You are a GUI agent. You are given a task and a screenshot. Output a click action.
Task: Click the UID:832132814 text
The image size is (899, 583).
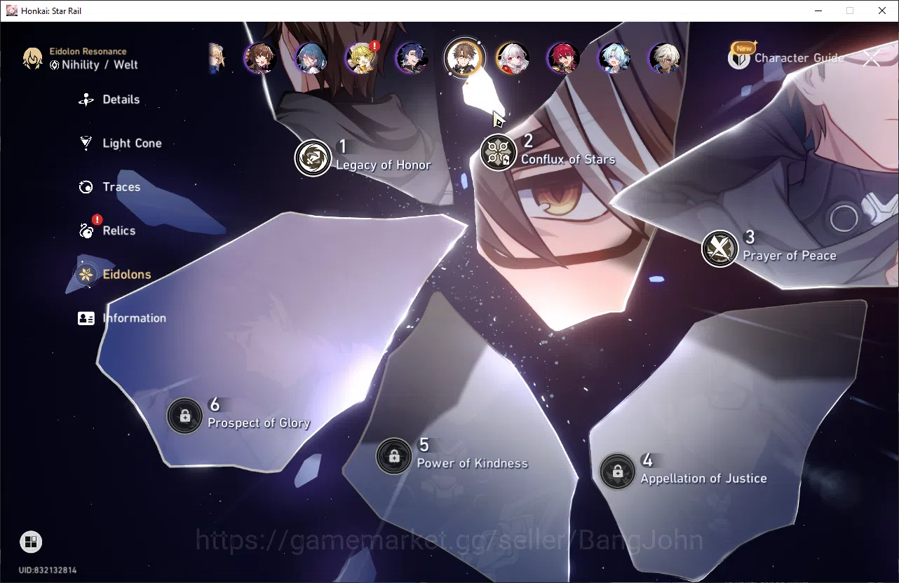pos(48,570)
